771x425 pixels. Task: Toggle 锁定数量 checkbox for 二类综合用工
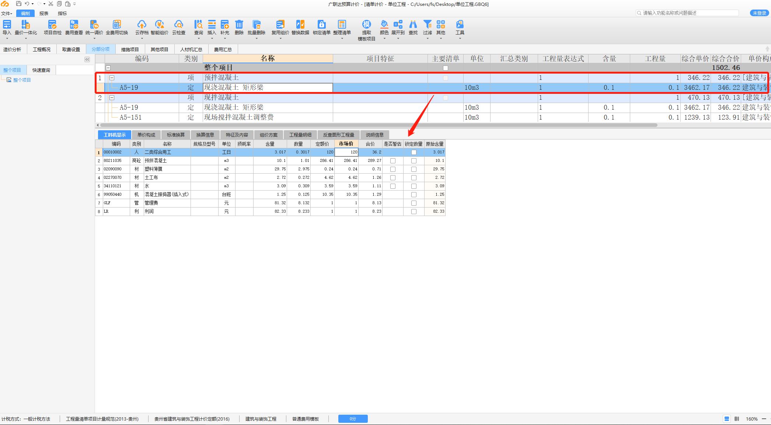pyautogui.click(x=414, y=152)
